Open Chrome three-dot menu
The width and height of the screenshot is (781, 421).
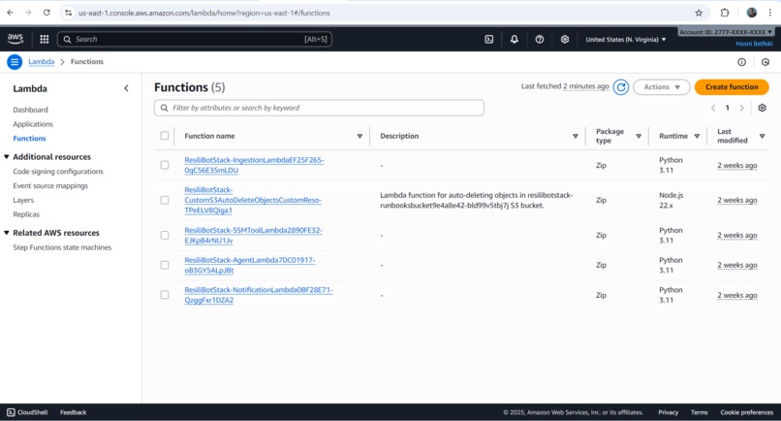tap(770, 13)
